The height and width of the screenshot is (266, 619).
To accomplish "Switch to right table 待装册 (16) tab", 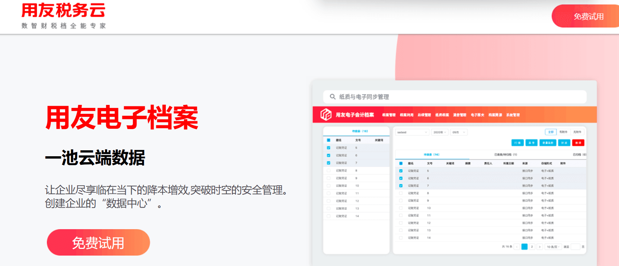I will pos(432,154).
